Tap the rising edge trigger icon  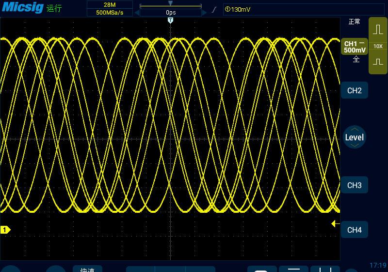(214, 10)
